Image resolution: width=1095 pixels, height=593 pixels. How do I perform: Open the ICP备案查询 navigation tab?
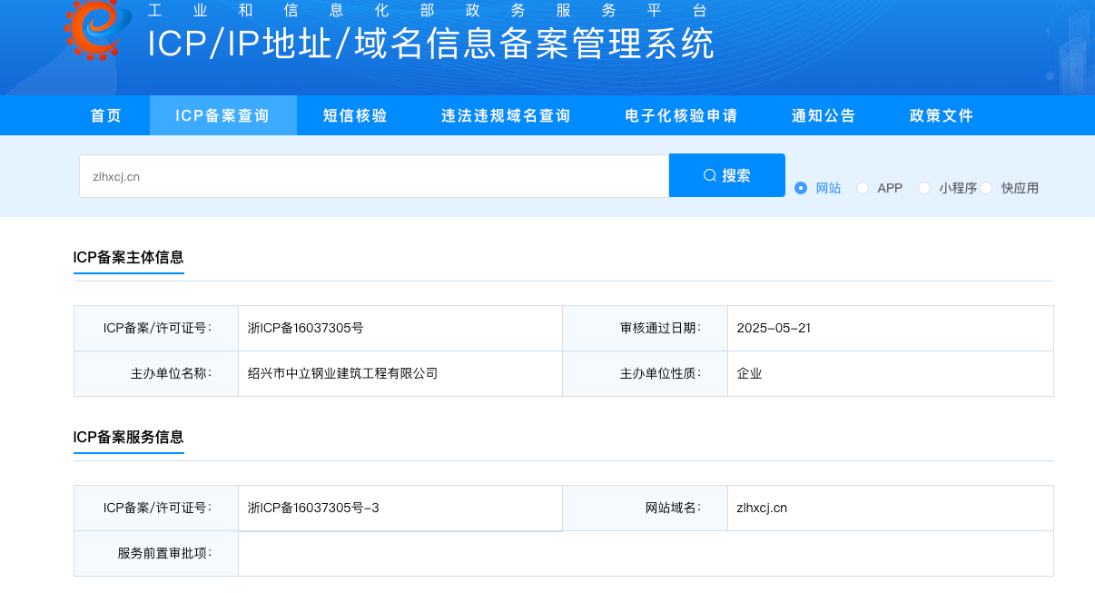click(x=223, y=115)
